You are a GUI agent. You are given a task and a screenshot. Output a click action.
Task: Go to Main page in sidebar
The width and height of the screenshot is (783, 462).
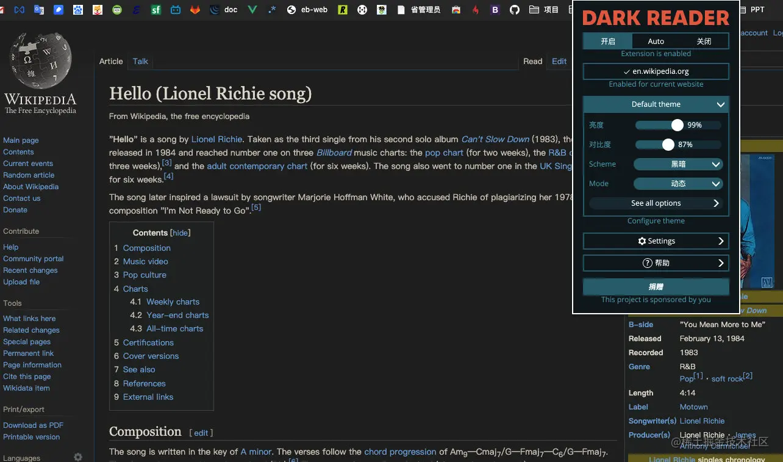(x=21, y=140)
